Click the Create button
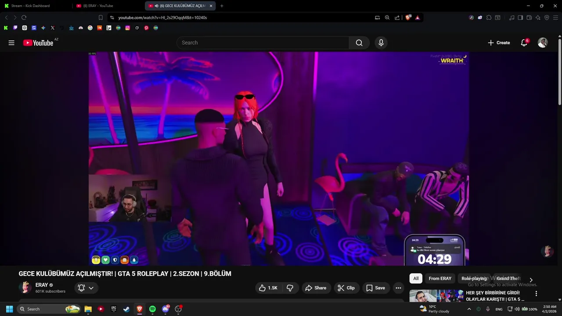This screenshot has height=316, width=562. click(x=499, y=43)
